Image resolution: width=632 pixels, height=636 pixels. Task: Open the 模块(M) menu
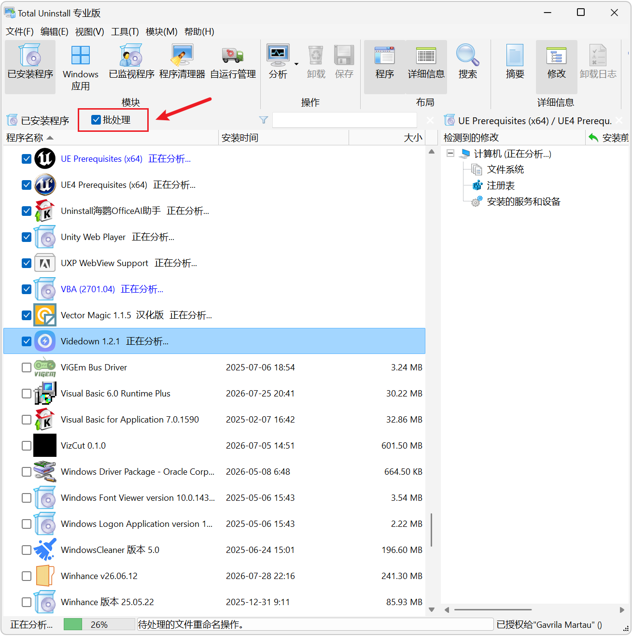tap(162, 31)
